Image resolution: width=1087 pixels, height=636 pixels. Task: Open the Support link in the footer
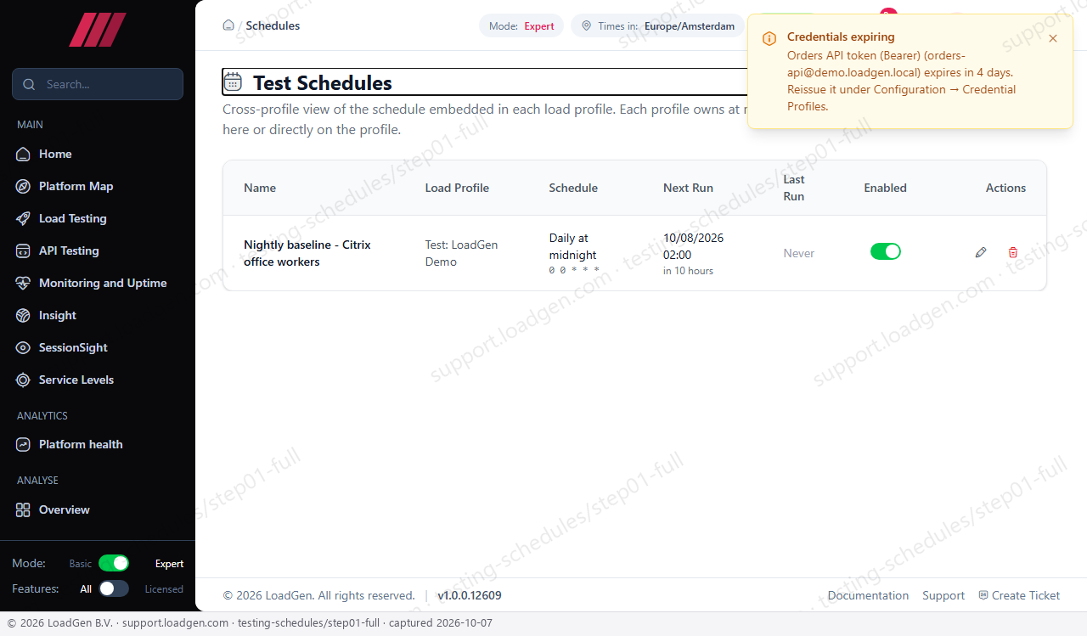point(943,595)
